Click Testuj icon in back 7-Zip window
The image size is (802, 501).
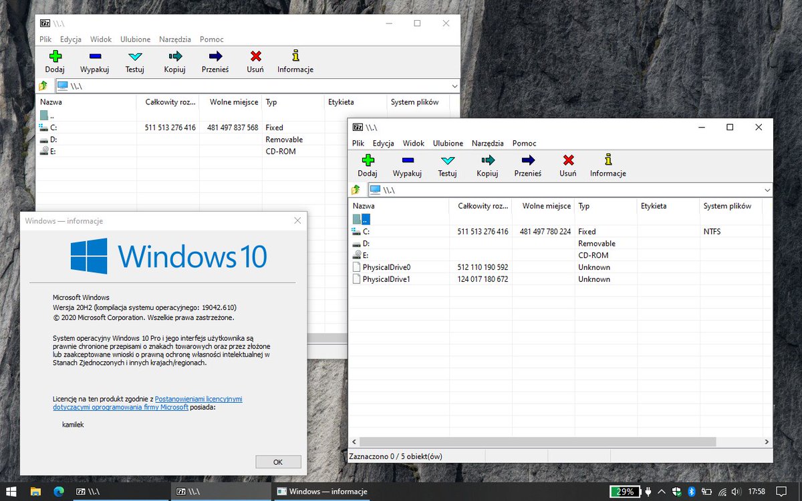click(x=134, y=56)
